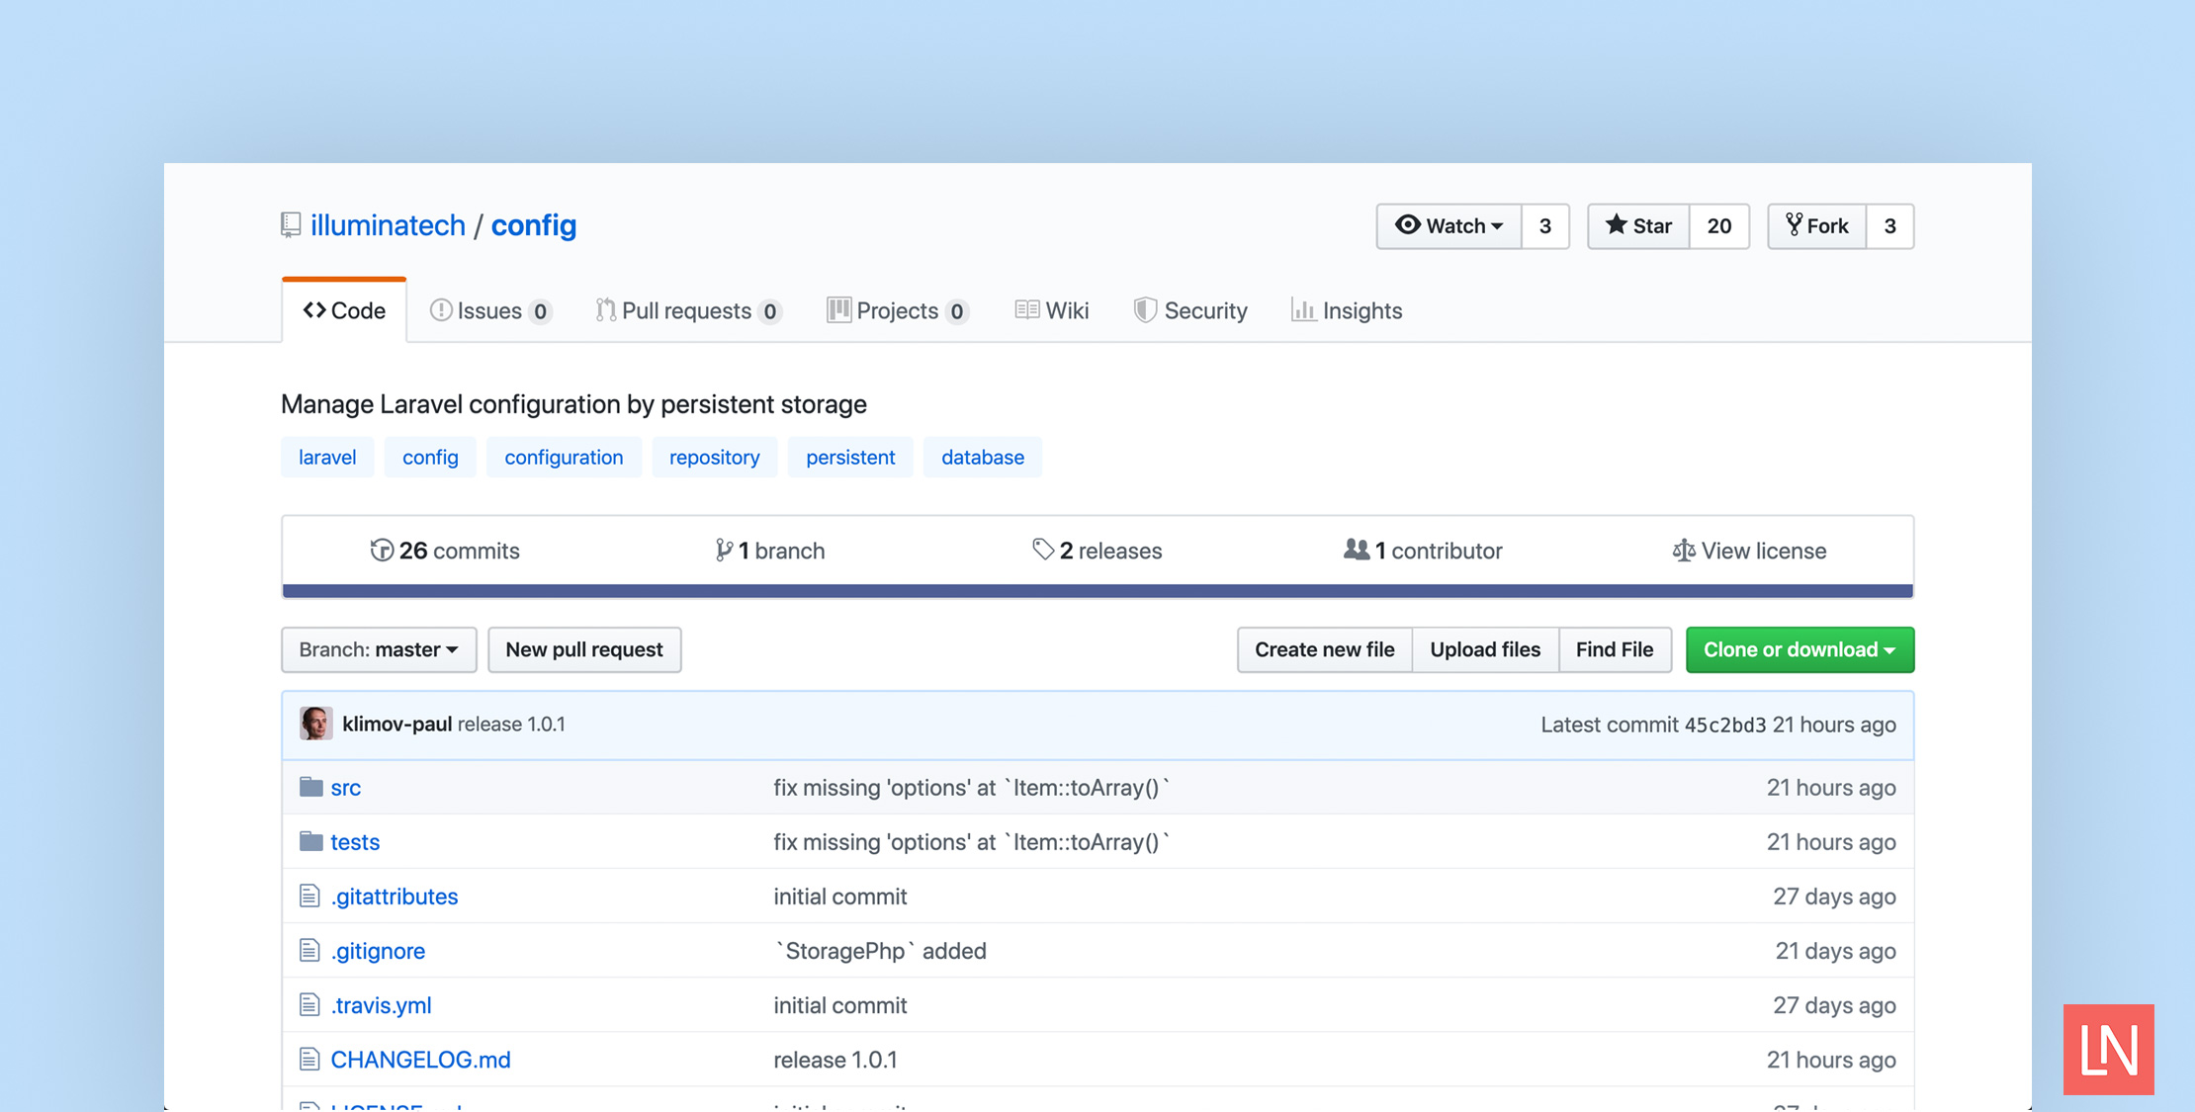Select the database topic tag
This screenshot has width=2195, height=1112.
983,457
